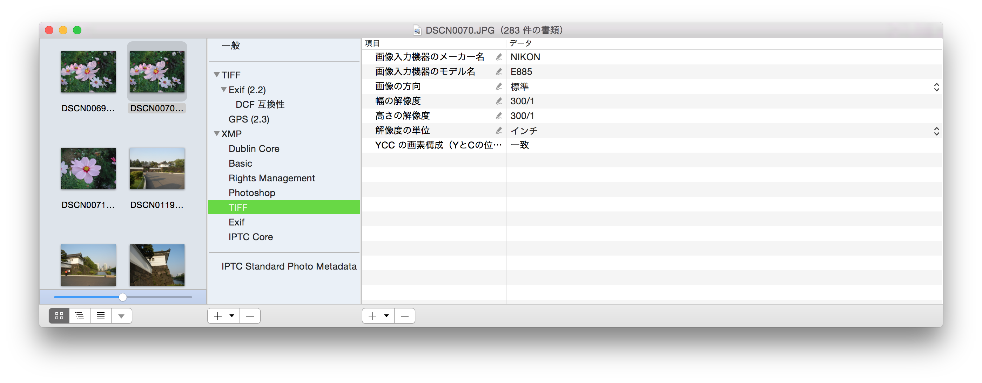Select Photoshop under XMP
The height and width of the screenshot is (383, 982).
(251, 193)
